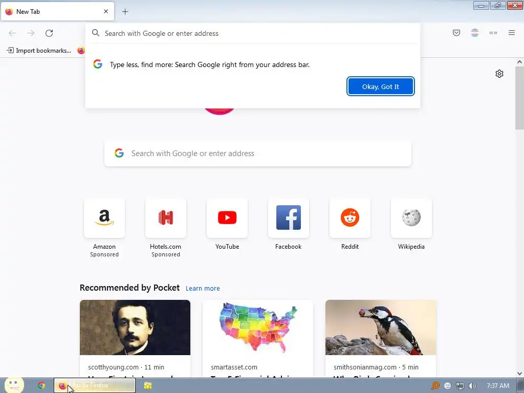Open the Start menu smiley button

coord(14,385)
